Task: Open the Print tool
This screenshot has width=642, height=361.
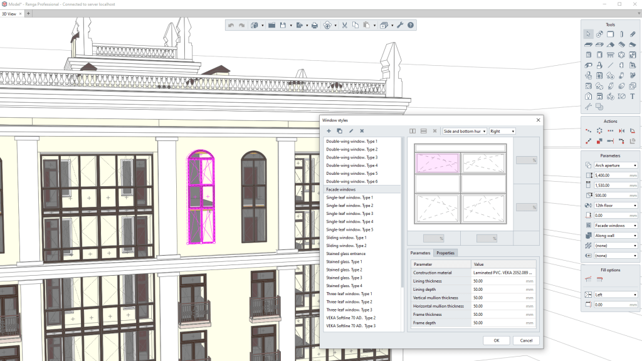Action: [x=313, y=25]
